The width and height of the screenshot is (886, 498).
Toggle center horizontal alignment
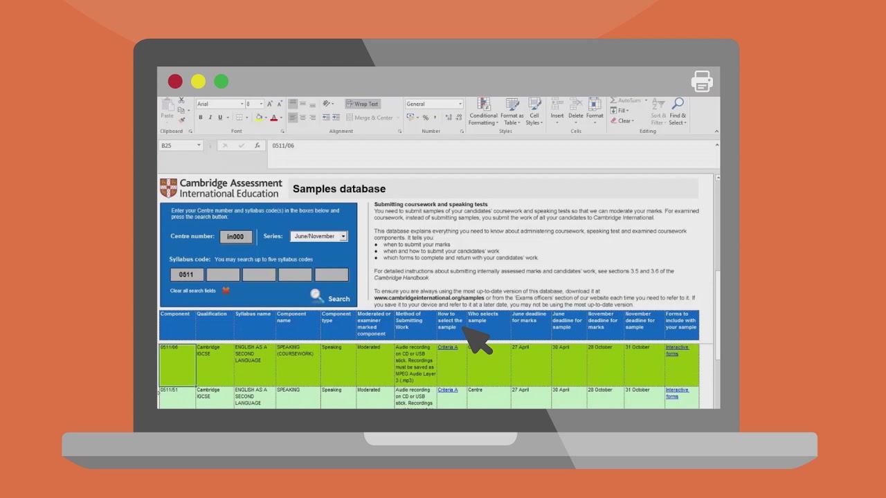coord(302,118)
